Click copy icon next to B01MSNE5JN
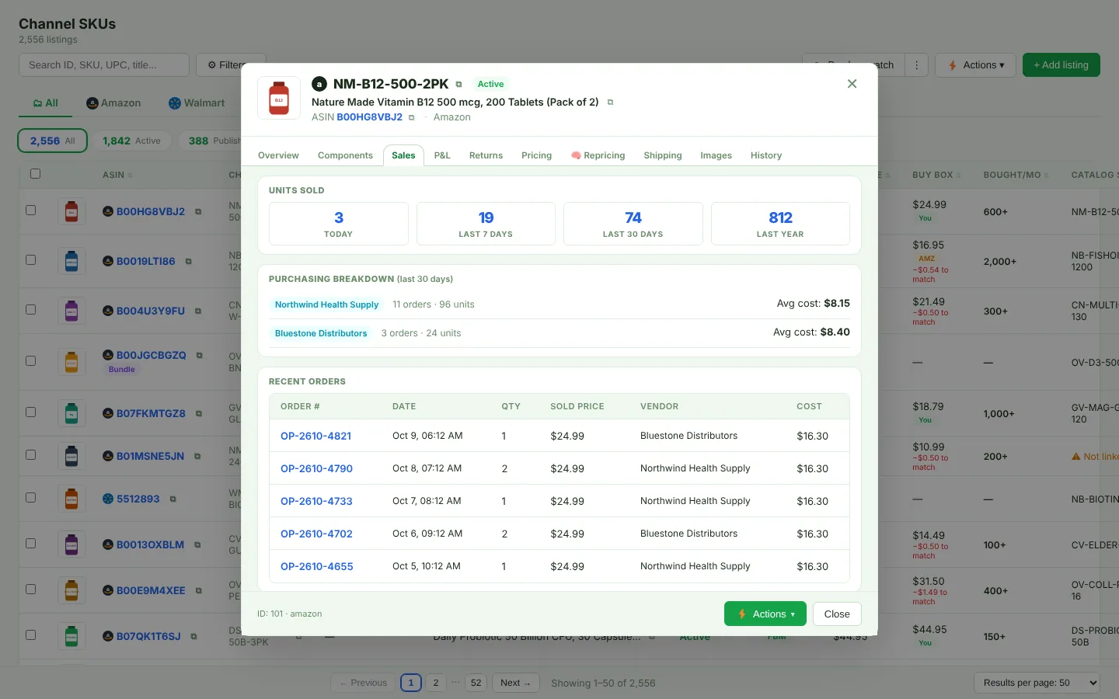This screenshot has height=699, width=1119. [x=197, y=457]
